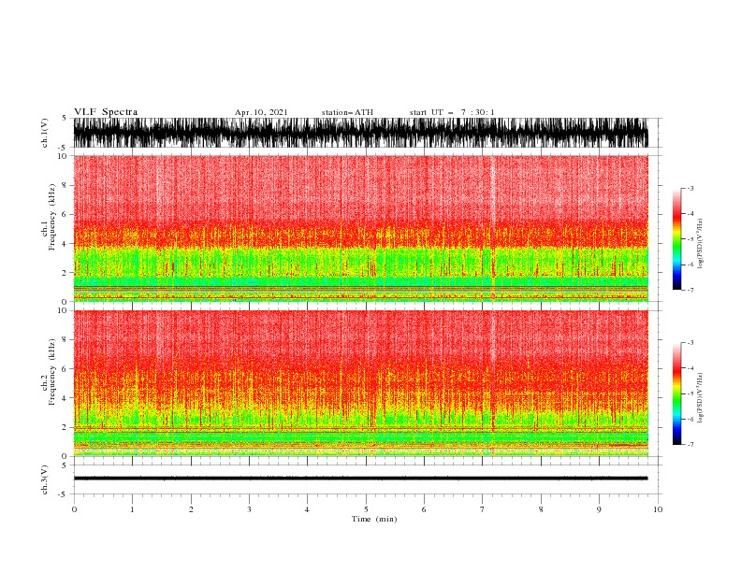The image size is (741, 572).
Task: Click time axis tick label "7"
Action: [483, 509]
